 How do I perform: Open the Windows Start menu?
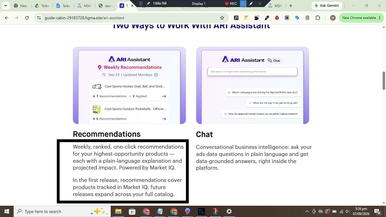click(x=7, y=211)
